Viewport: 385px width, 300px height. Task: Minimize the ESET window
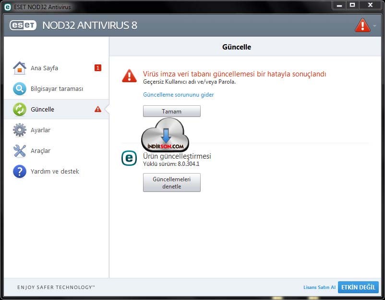coord(339,5)
